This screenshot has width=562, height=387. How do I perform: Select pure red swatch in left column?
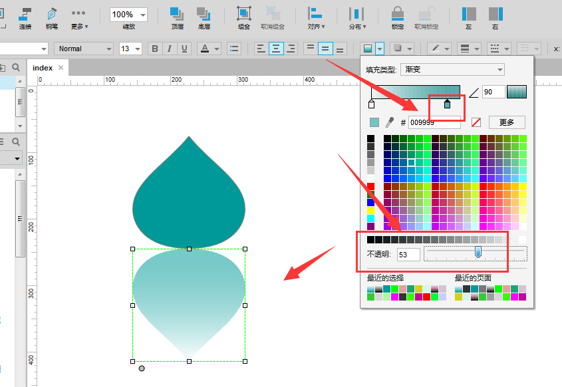[x=370, y=186]
